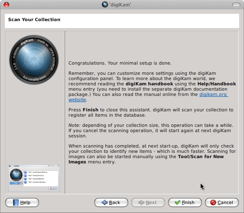Click the bold 'Tool/Scan for New' text
Screen dimensions: 244x213
pos(201,156)
